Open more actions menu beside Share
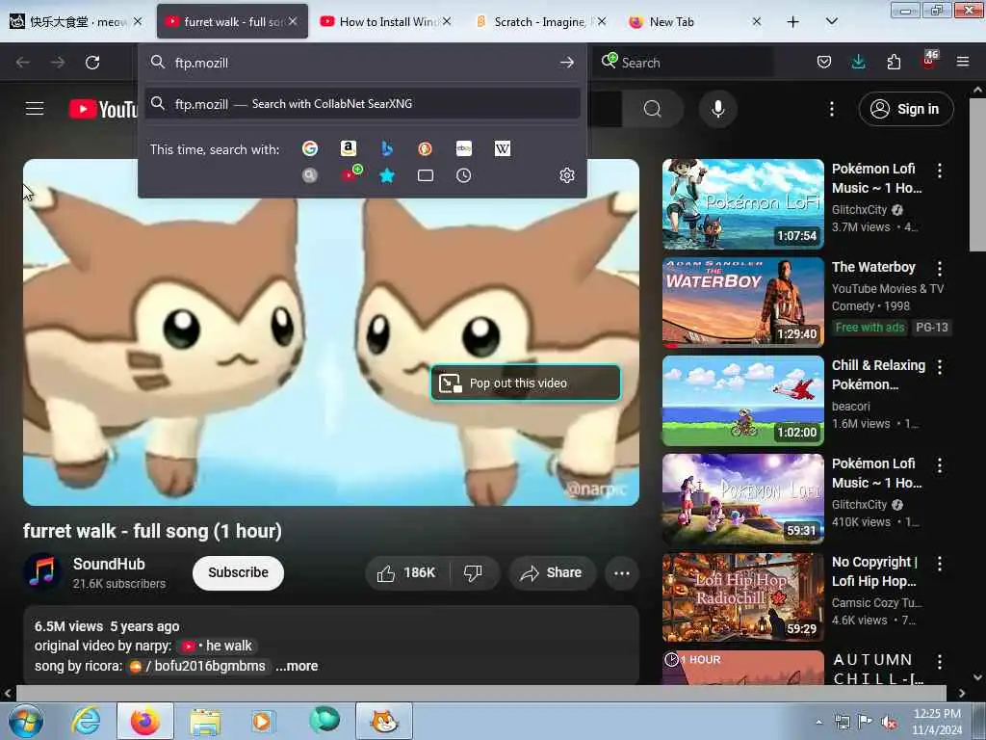Screen dimensions: 986x740 (621, 572)
